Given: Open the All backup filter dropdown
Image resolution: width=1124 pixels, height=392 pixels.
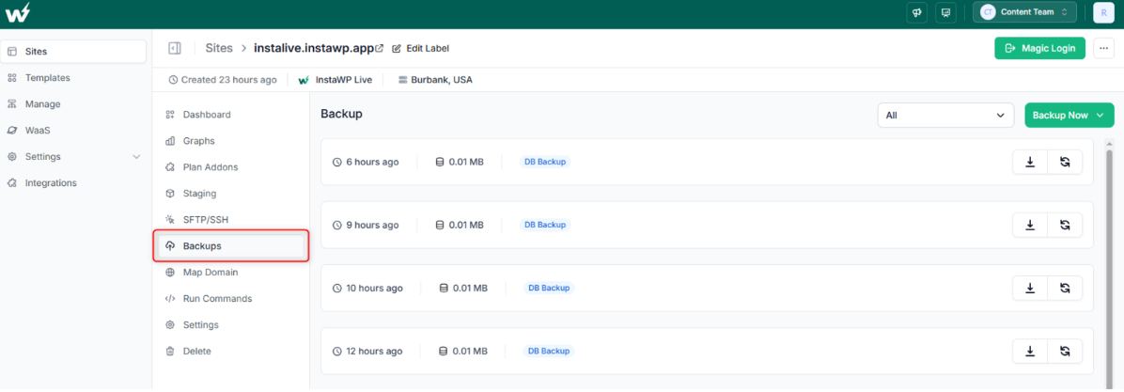Looking at the screenshot, I should pos(945,115).
